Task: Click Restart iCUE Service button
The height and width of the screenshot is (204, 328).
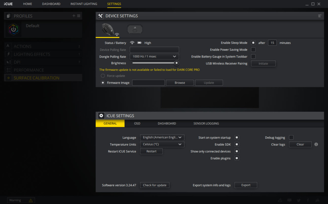Action: click(151, 151)
